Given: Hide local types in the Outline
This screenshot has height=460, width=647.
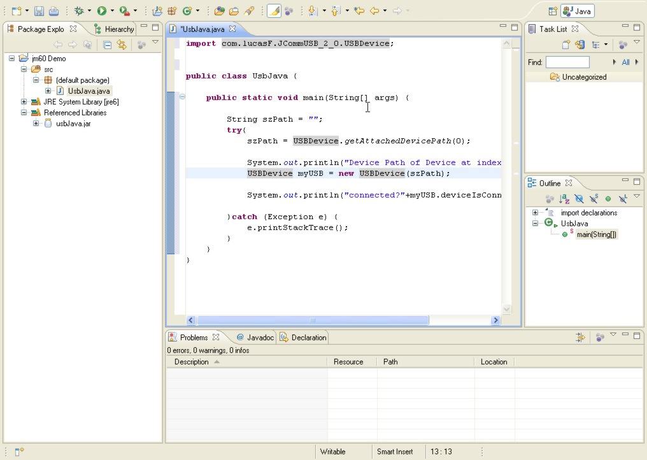Looking at the screenshot, I should point(623,199).
